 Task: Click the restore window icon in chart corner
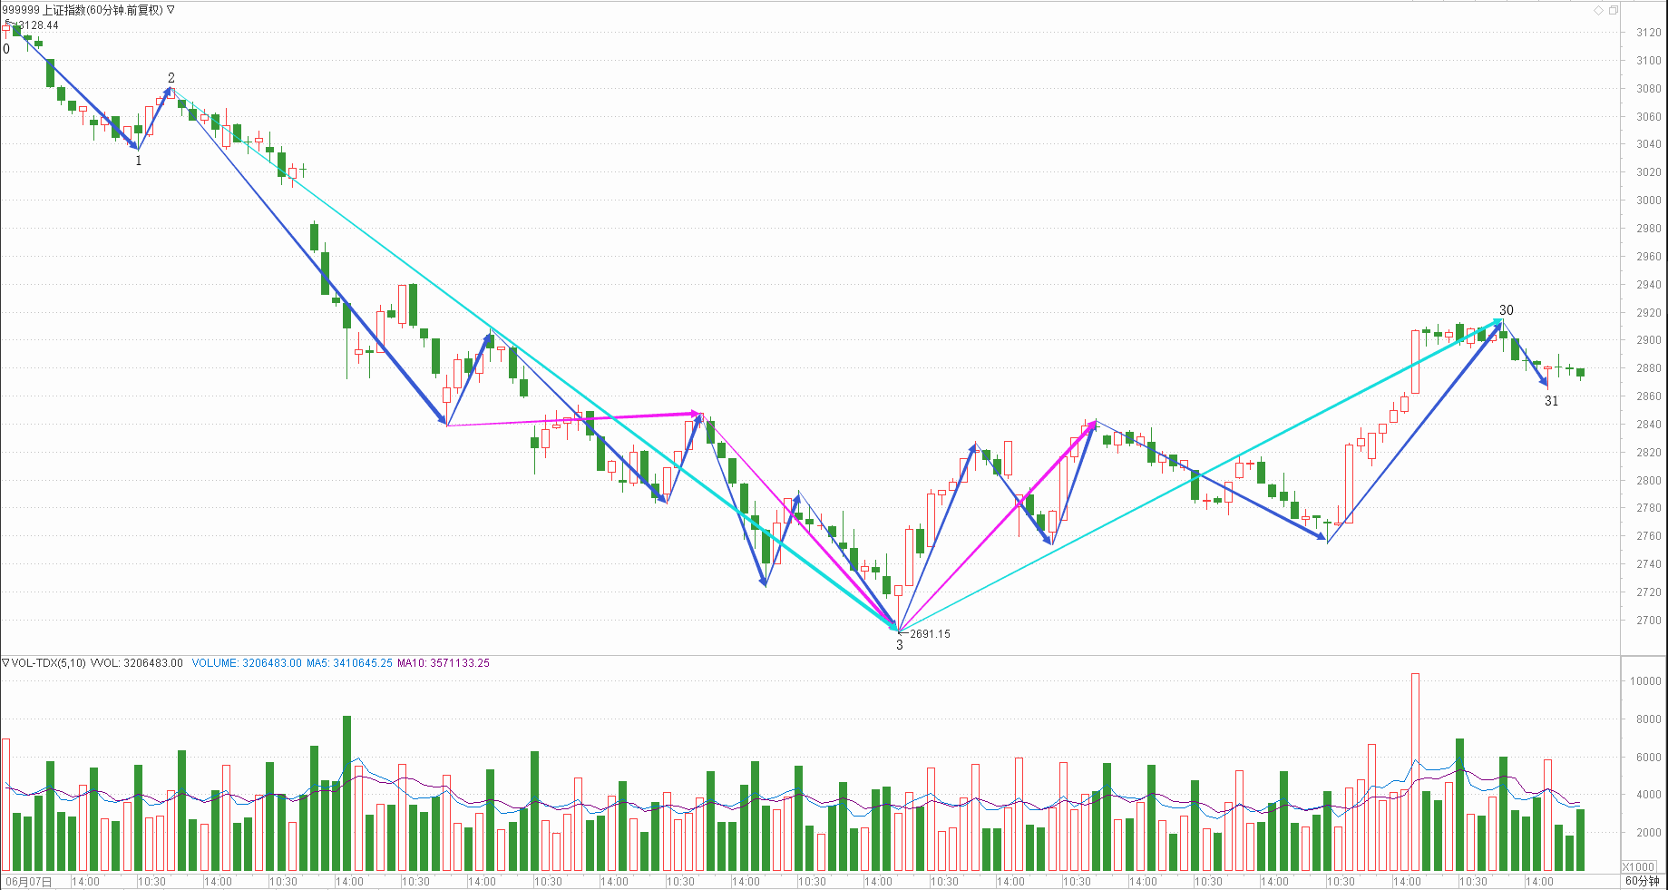[x=1614, y=11]
